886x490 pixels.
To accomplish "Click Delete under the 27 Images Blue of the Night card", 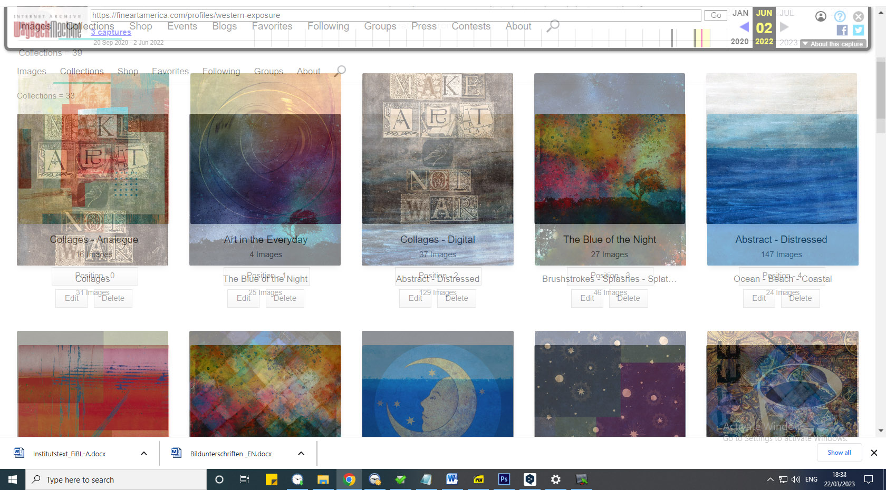I will (629, 298).
